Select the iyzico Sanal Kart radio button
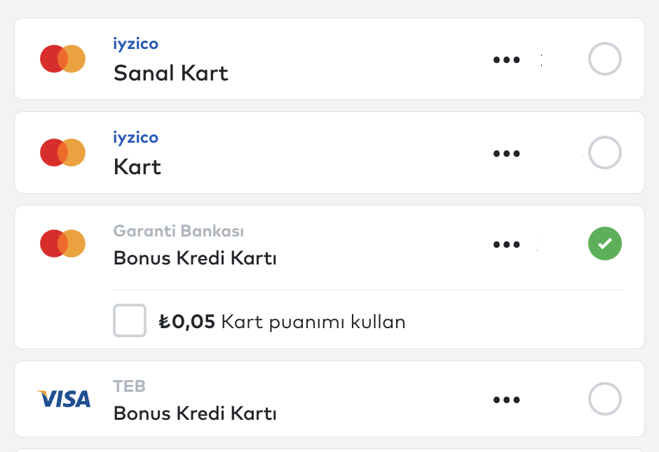 [x=604, y=59]
